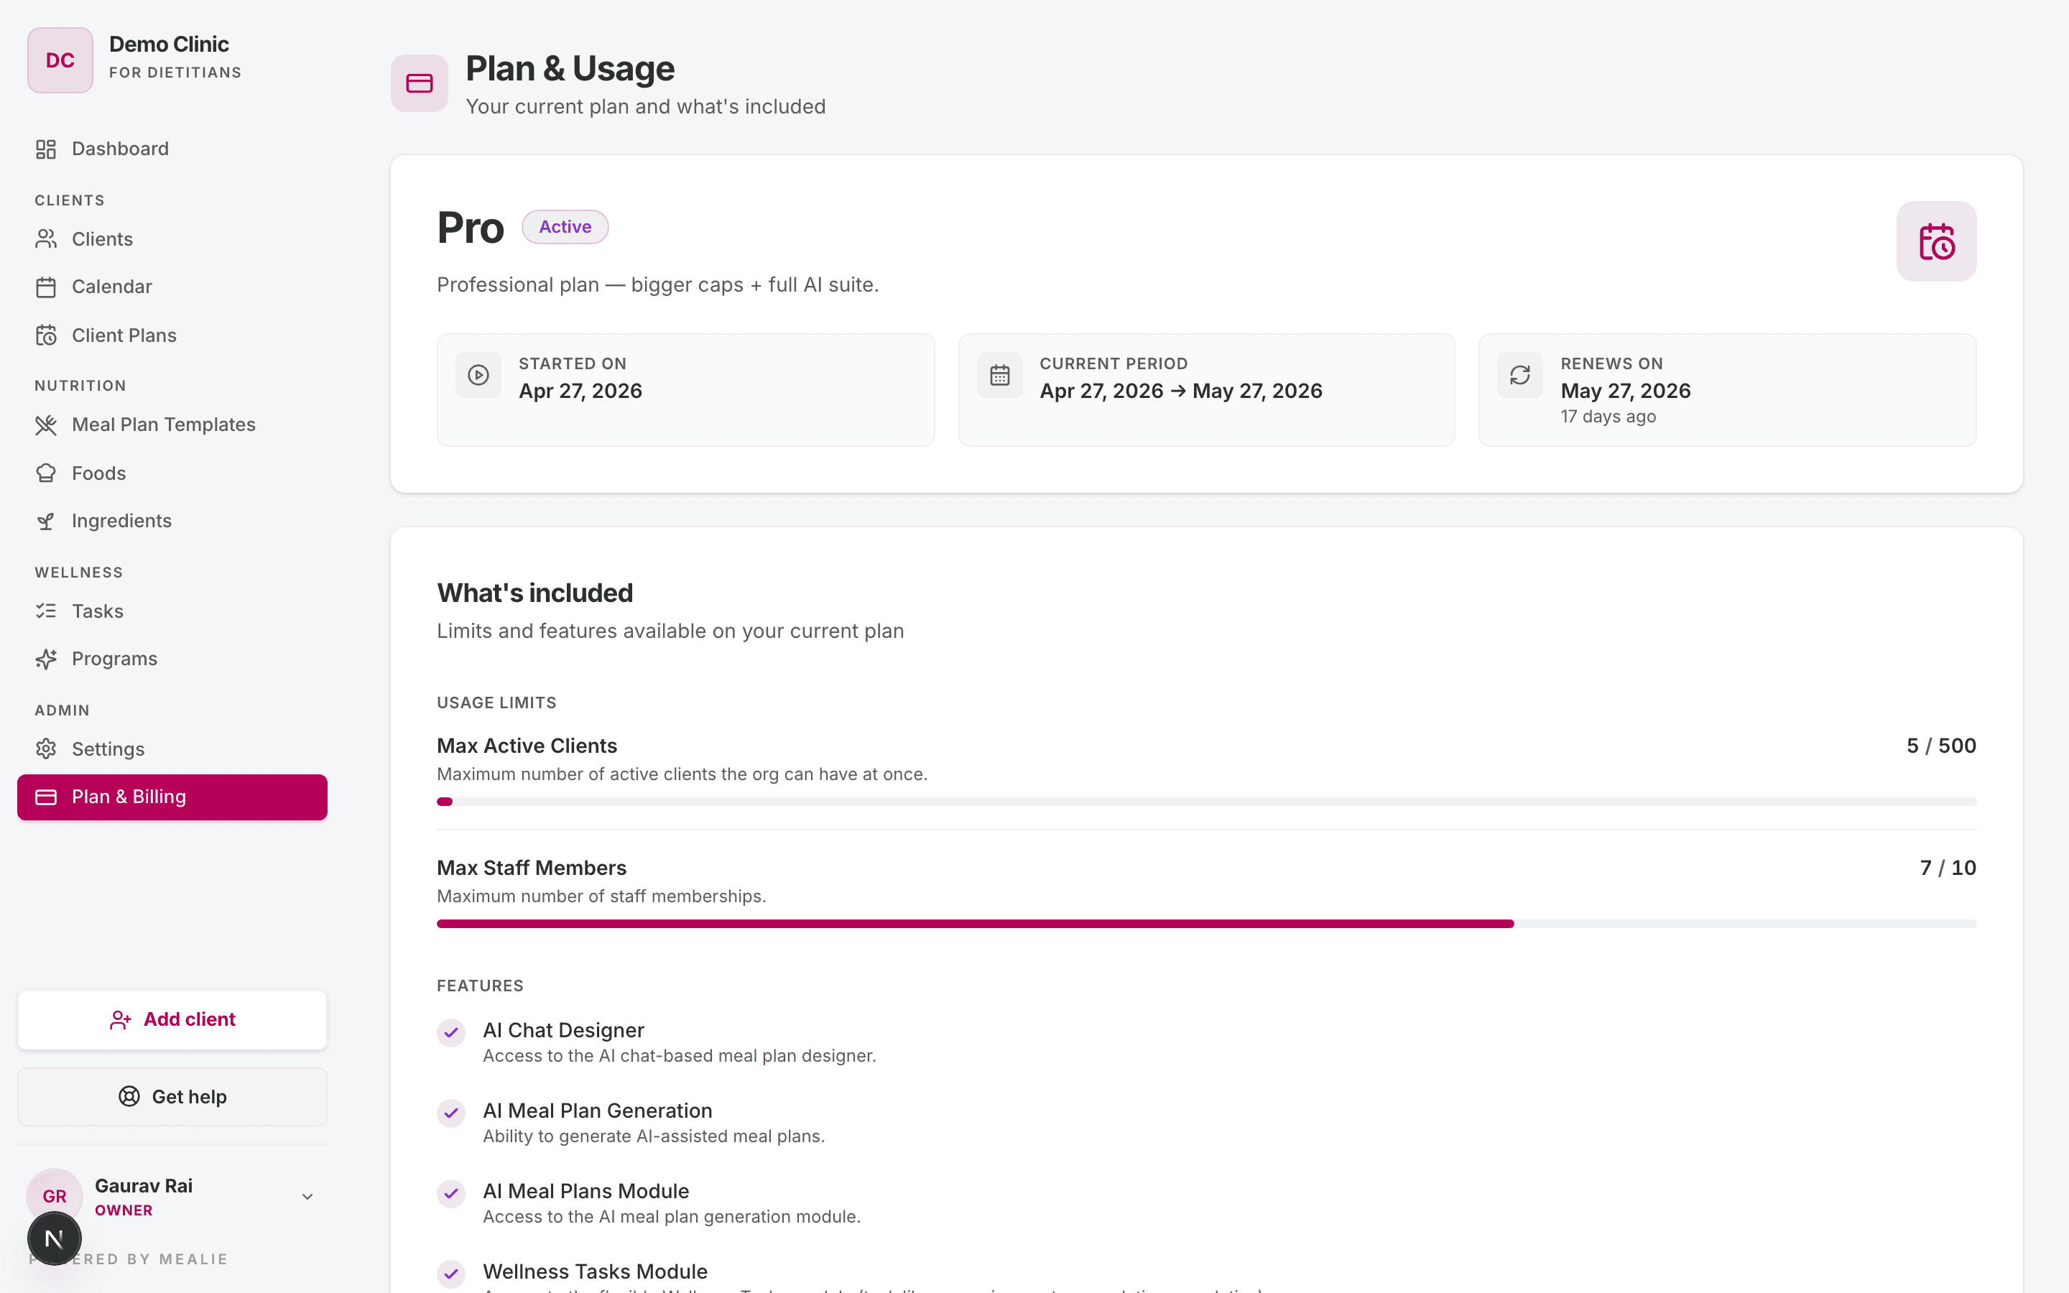Click the "What's included" heading

click(x=534, y=593)
